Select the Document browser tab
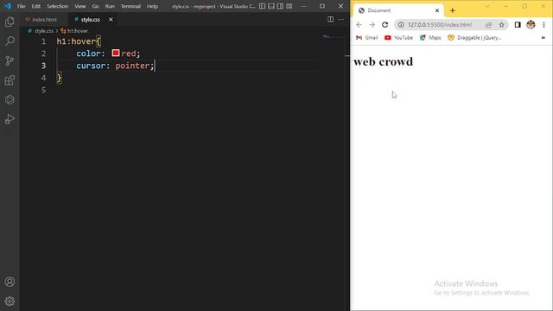Image resolution: width=553 pixels, height=311 pixels. [398, 10]
